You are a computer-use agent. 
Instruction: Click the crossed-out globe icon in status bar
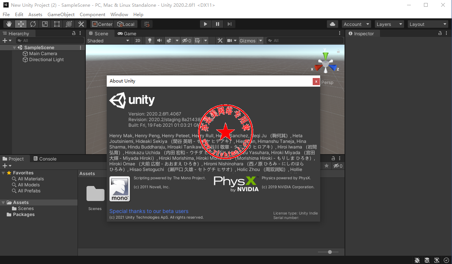[437, 260]
